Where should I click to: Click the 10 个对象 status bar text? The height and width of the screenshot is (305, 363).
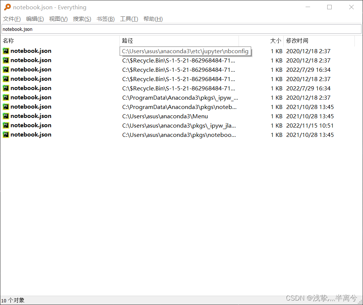(13, 301)
